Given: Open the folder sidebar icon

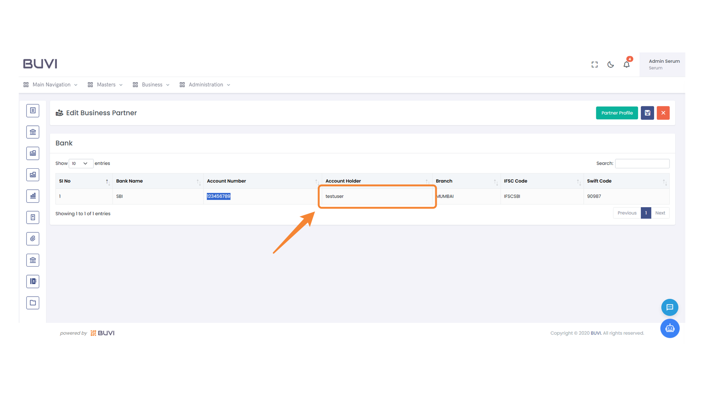Looking at the screenshot, I should tap(33, 303).
